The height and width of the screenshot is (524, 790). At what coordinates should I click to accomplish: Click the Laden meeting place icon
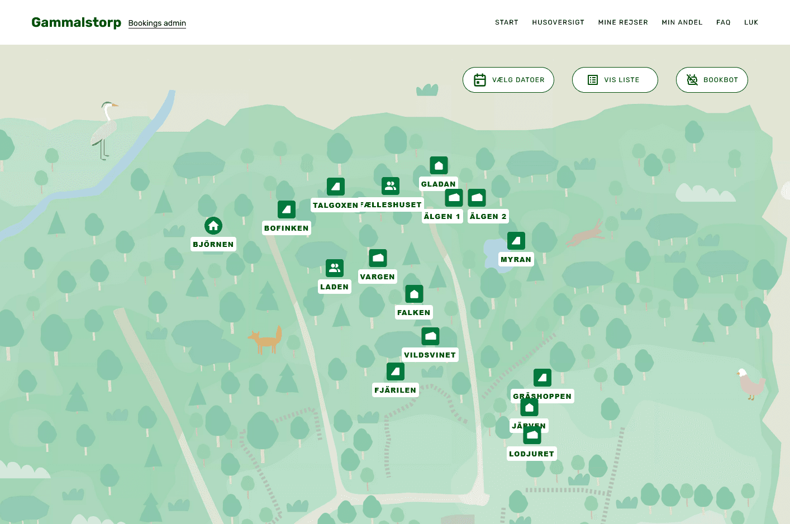335,268
